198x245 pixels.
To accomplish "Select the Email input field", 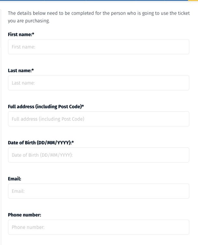I will click(99, 191).
